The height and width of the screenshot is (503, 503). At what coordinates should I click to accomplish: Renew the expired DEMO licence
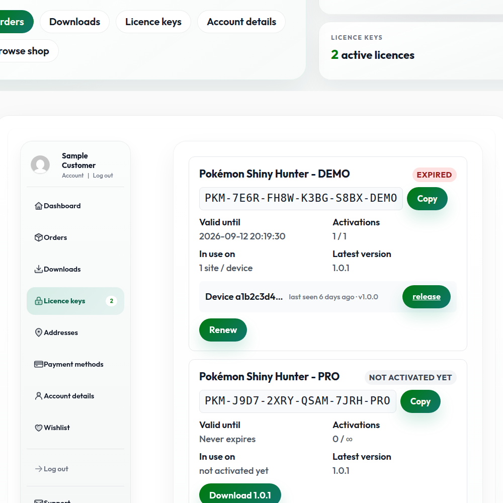(223, 330)
